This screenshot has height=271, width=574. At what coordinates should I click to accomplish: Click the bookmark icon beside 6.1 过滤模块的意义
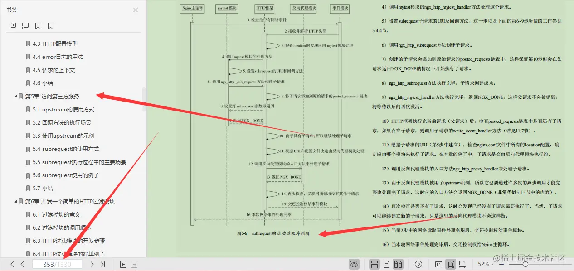(x=28, y=214)
